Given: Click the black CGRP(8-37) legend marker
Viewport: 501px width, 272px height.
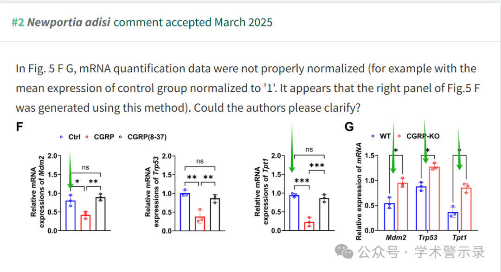Looking at the screenshot, I should tap(120, 137).
